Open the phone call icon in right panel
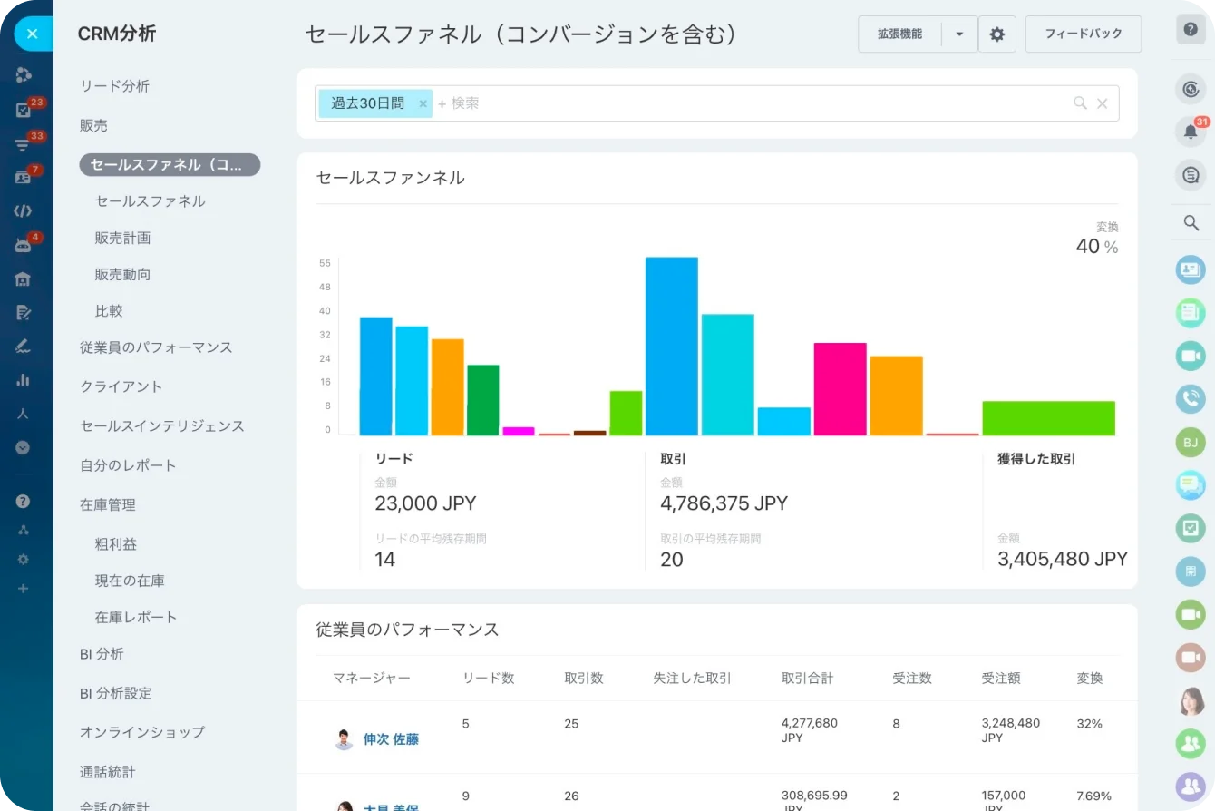The width and height of the screenshot is (1215, 811). point(1191,399)
